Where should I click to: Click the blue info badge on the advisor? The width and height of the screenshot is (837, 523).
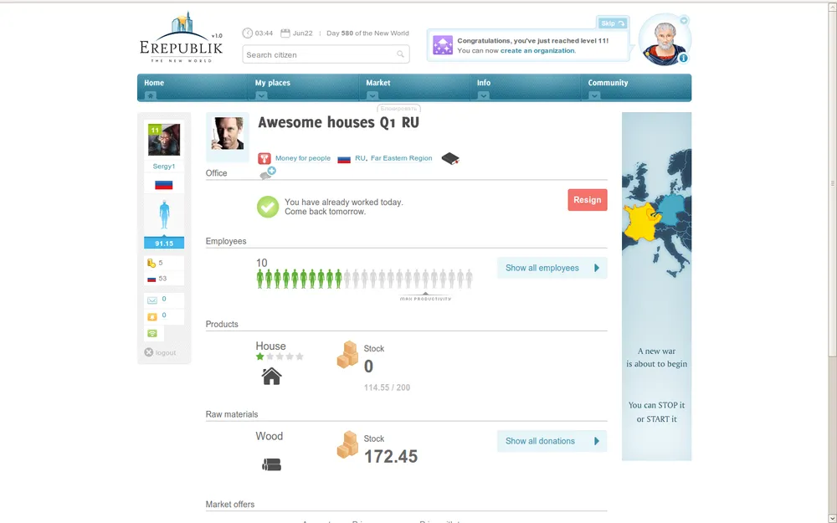pos(683,59)
